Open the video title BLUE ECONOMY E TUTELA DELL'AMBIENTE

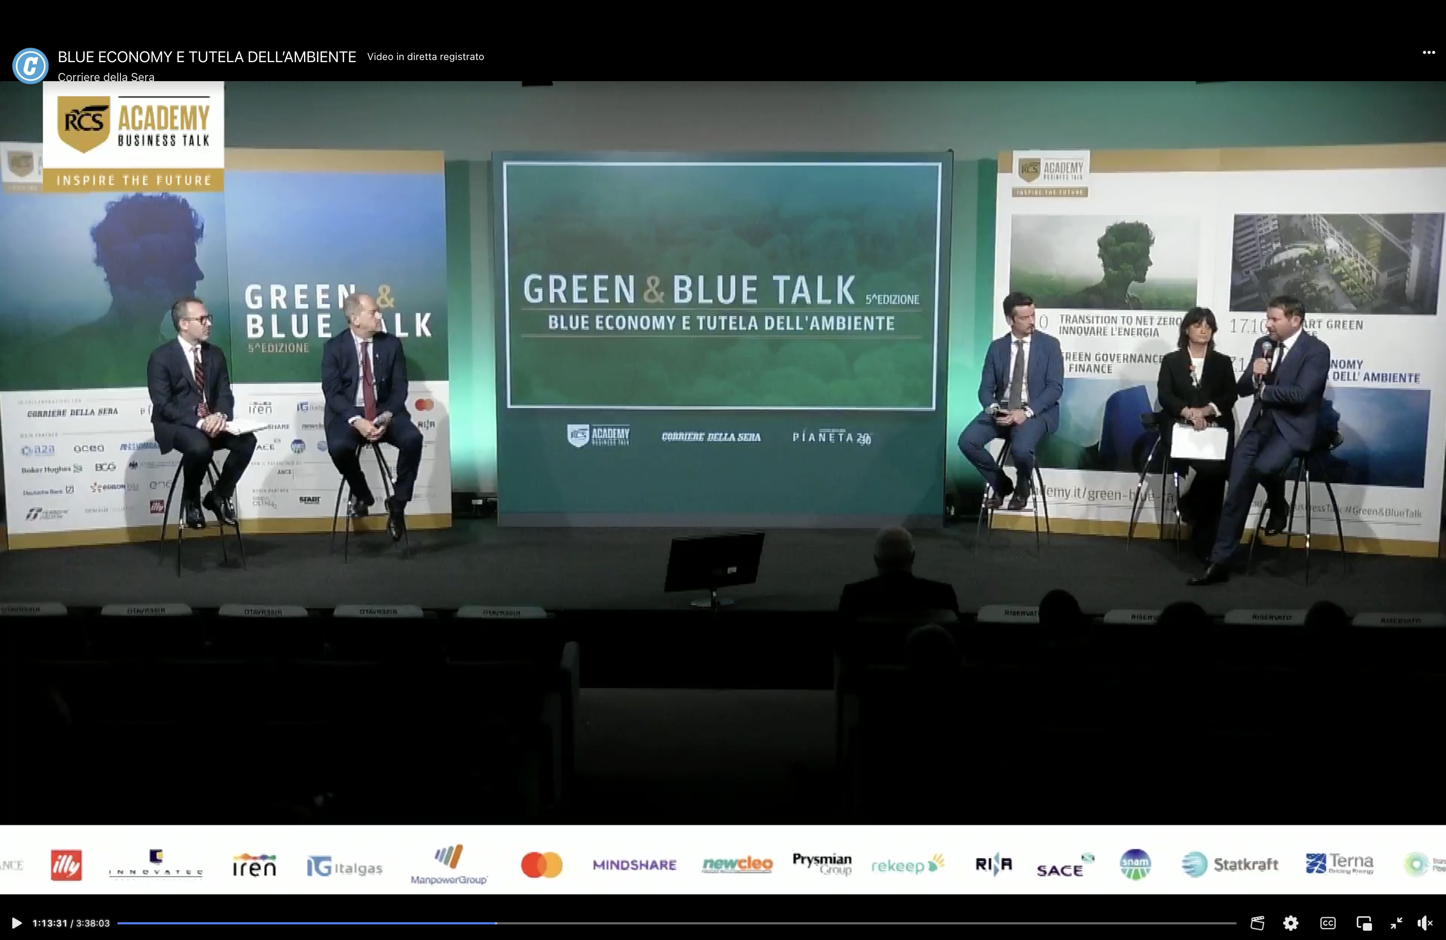tap(207, 57)
